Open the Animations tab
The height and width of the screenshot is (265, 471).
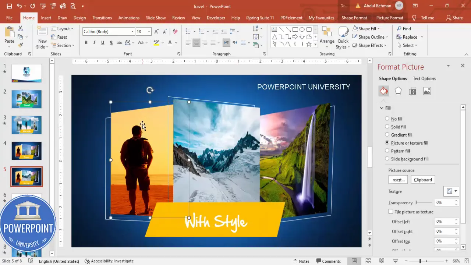pos(129,18)
